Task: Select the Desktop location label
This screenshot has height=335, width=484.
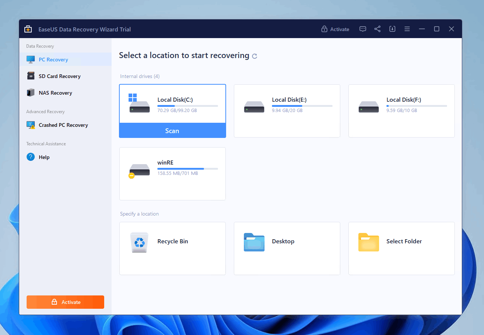Action: click(x=283, y=241)
